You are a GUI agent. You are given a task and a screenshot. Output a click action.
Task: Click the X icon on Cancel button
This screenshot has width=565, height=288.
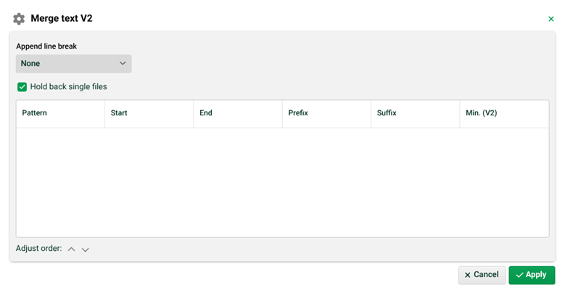click(x=467, y=275)
